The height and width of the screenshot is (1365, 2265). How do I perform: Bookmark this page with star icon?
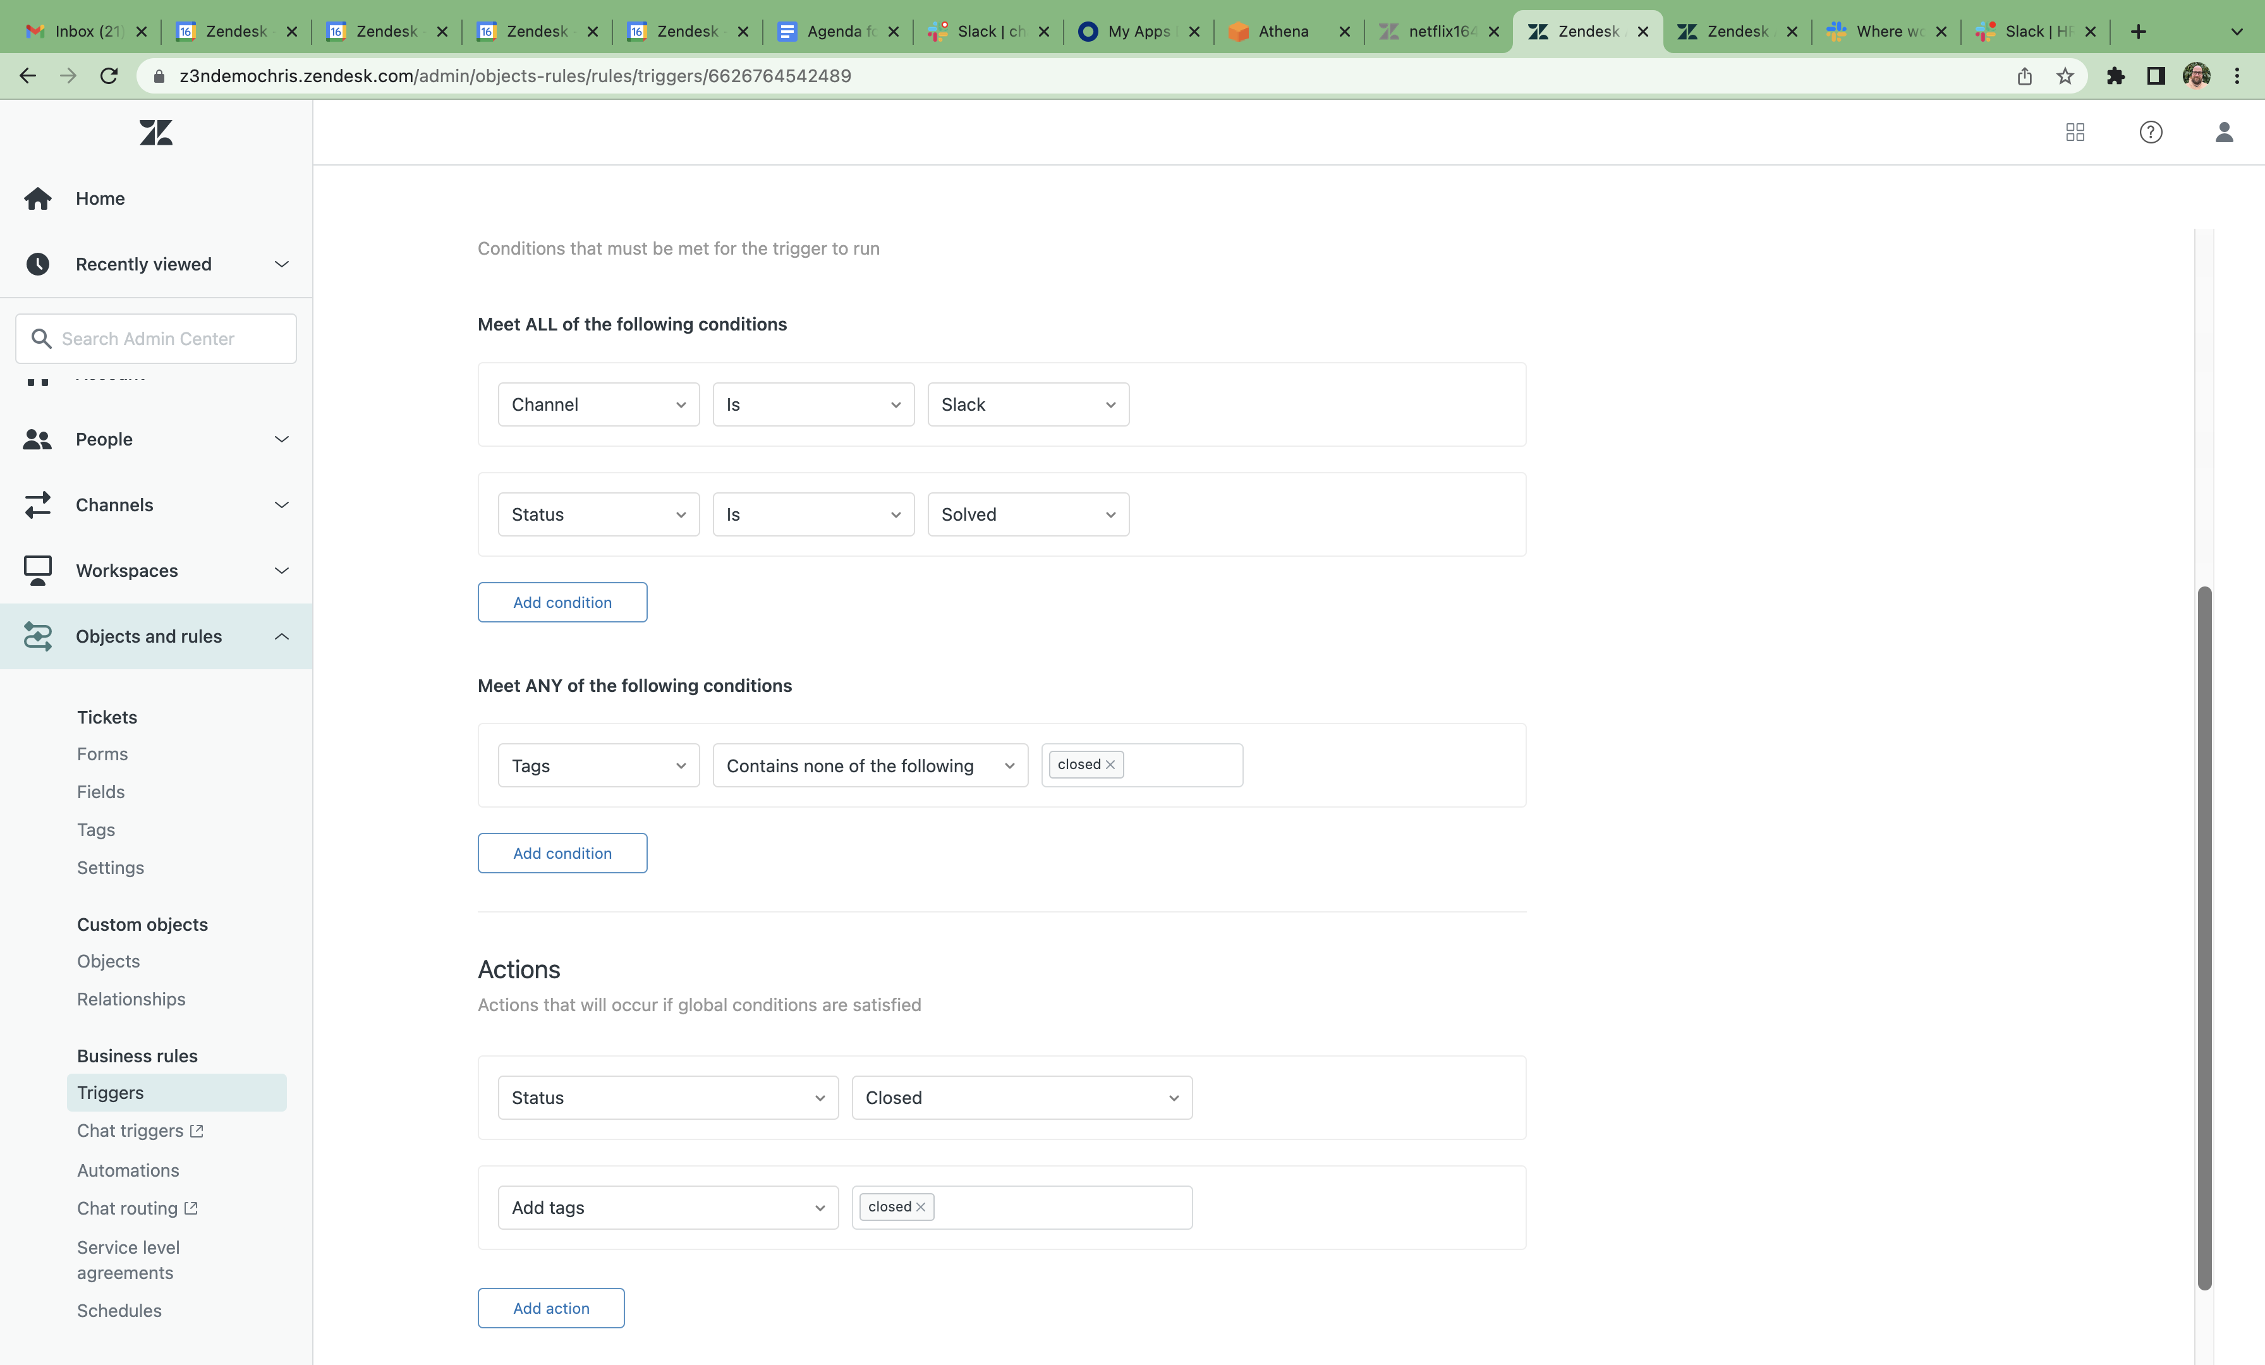pyautogui.click(x=2065, y=76)
